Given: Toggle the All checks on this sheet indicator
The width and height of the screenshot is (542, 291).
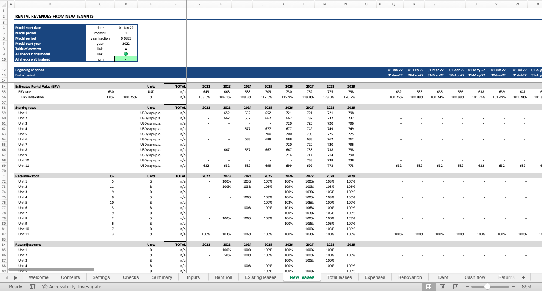Looking at the screenshot, I should click(126, 59).
